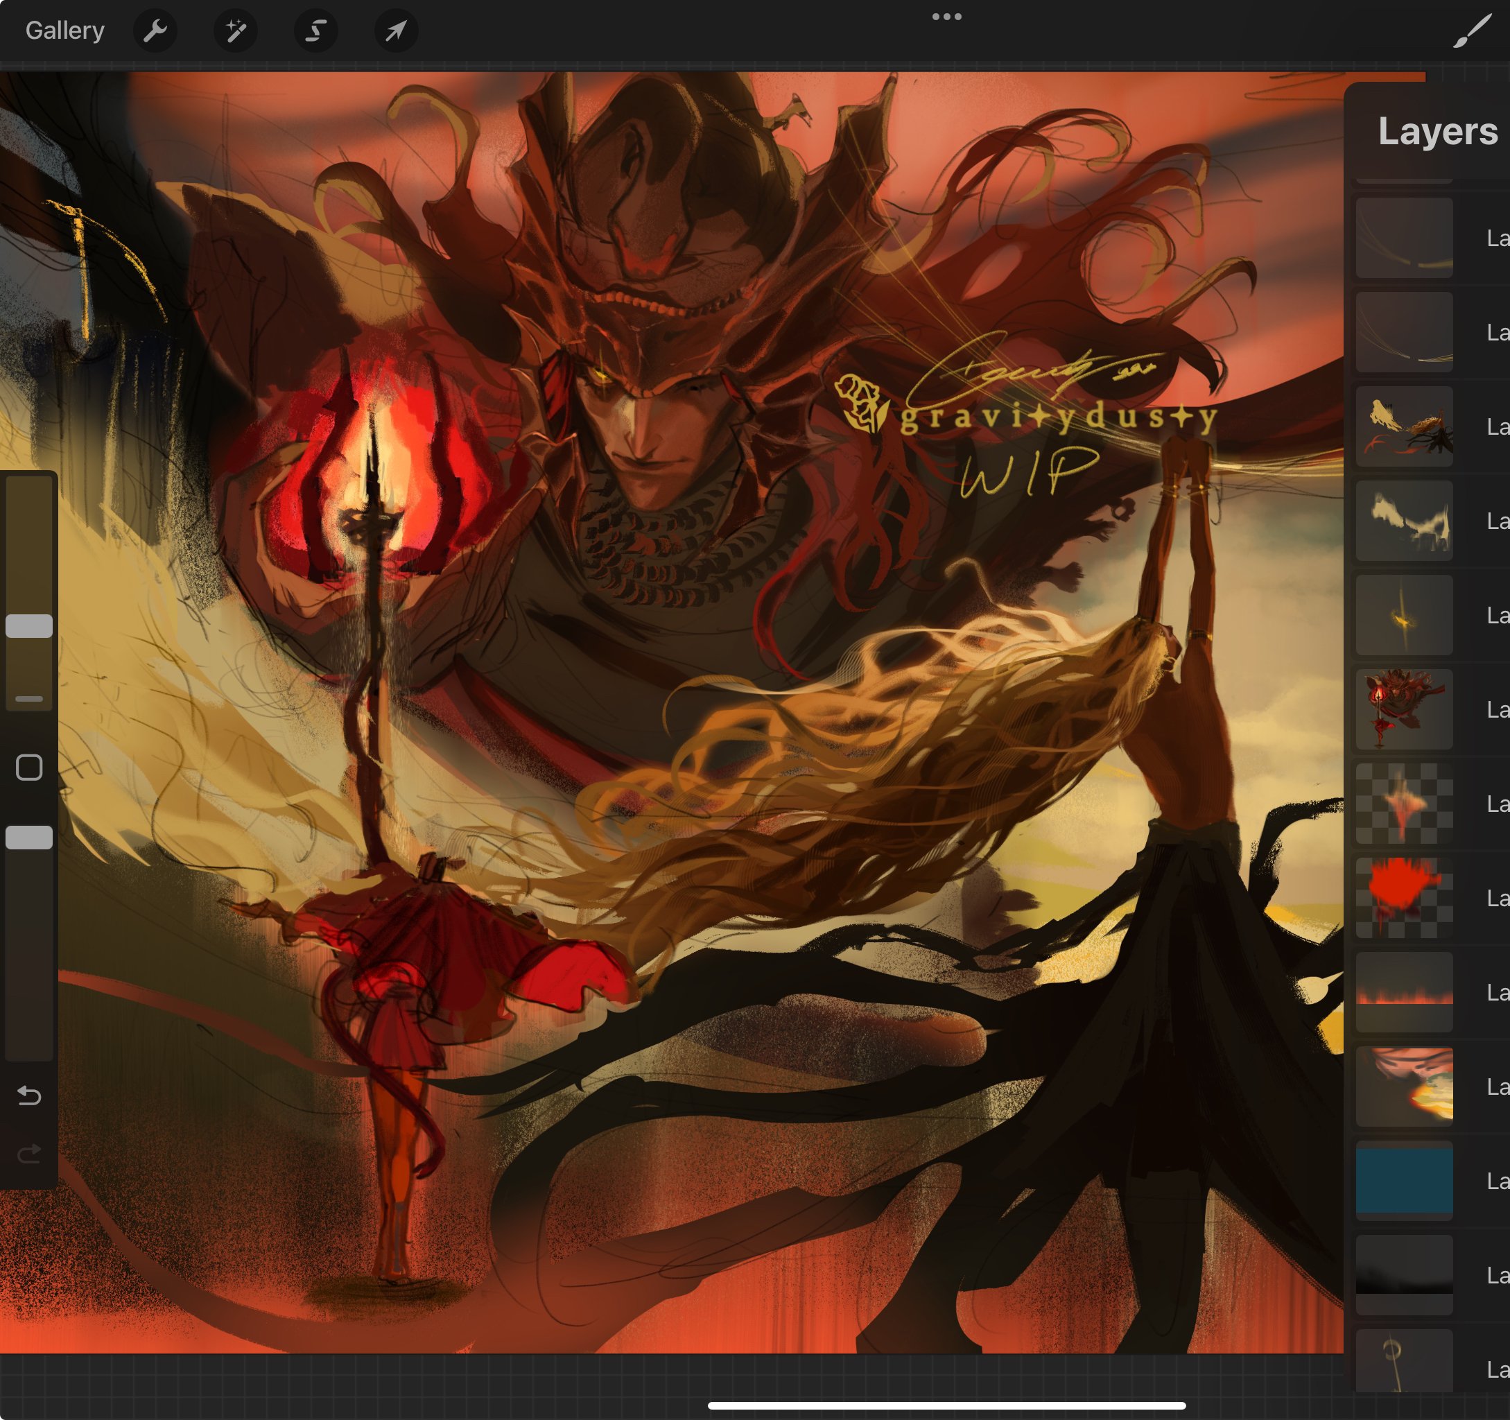Open the Adjustments magic wand menu
Image resolution: width=1510 pixels, height=1420 pixels.
pyautogui.click(x=236, y=31)
